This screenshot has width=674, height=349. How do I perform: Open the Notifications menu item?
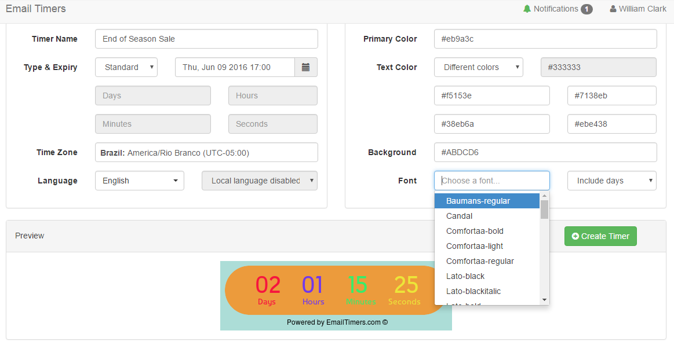point(558,9)
